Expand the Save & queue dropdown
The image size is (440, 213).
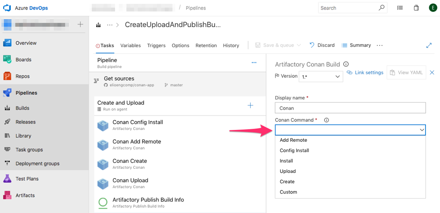coord(299,46)
